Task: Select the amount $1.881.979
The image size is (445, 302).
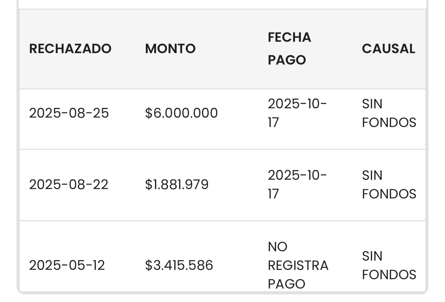Action: tap(177, 185)
